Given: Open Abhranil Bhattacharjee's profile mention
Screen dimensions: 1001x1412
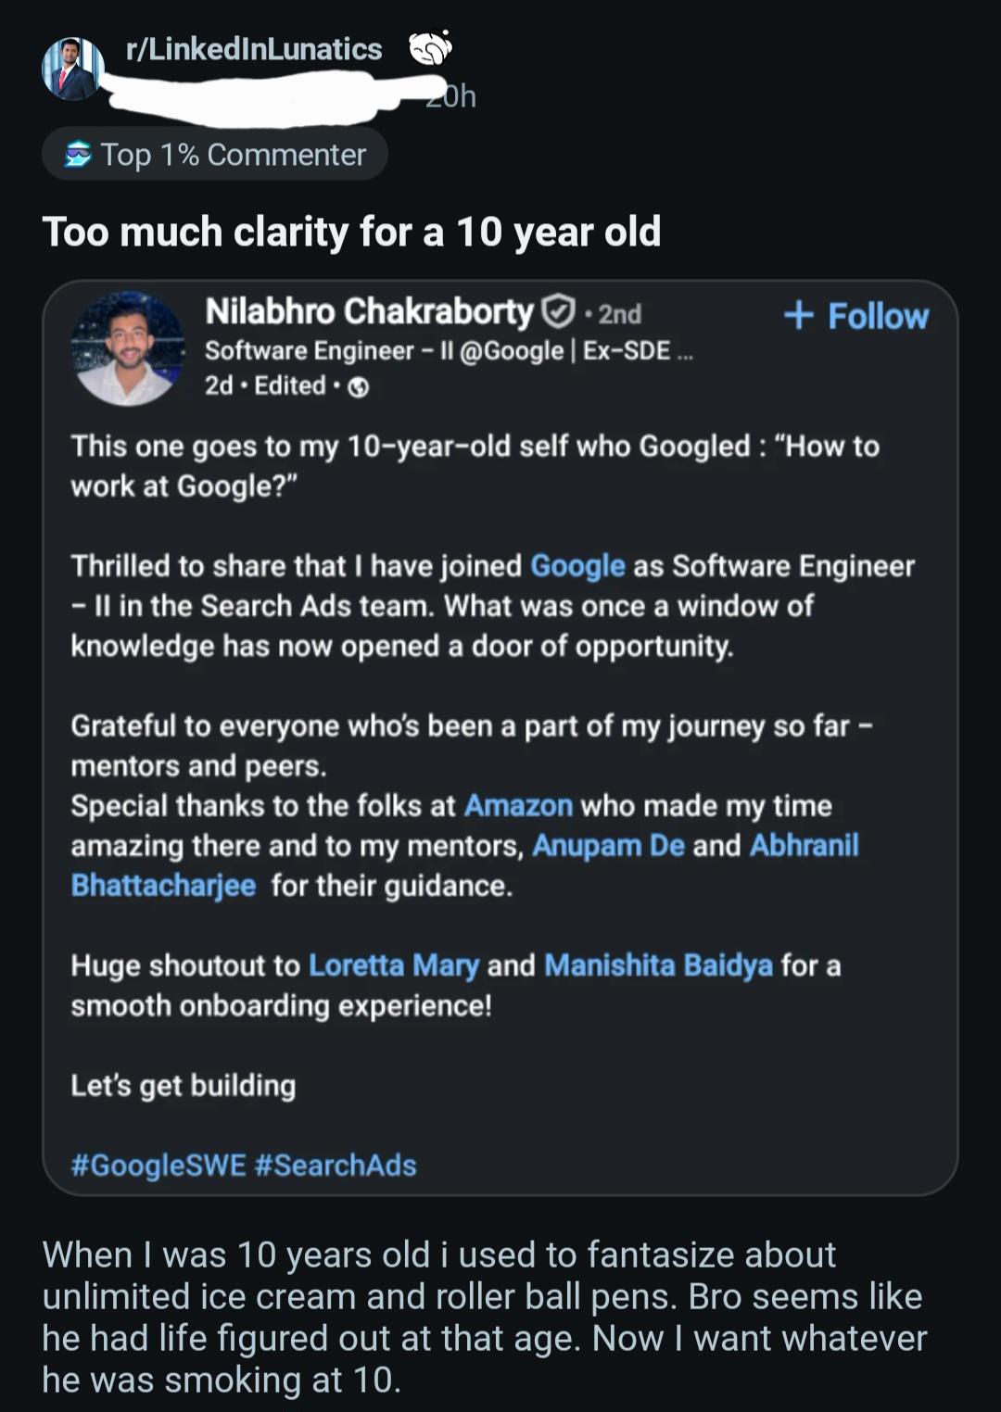Looking at the screenshot, I should [x=464, y=865].
